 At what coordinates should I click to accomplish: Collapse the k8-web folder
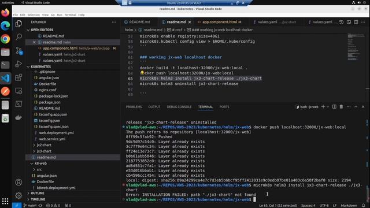(x=40, y=164)
